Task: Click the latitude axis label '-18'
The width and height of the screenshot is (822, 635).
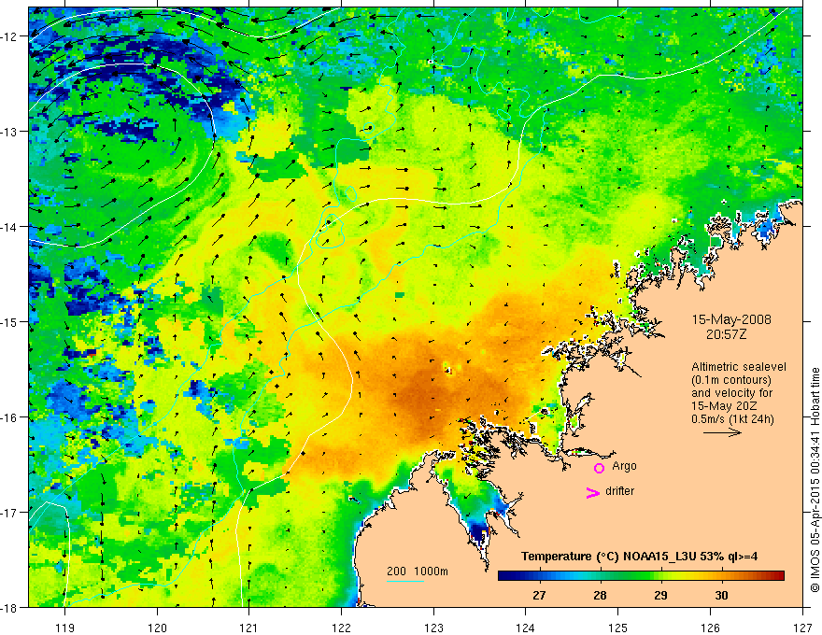Action: click(9, 608)
